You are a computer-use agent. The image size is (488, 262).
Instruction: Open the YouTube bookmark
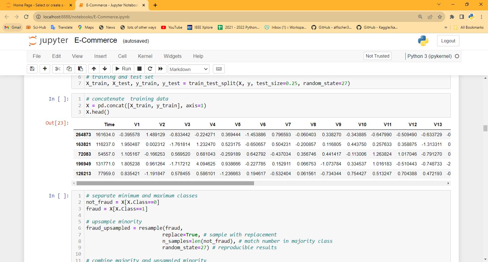tap(172, 27)
